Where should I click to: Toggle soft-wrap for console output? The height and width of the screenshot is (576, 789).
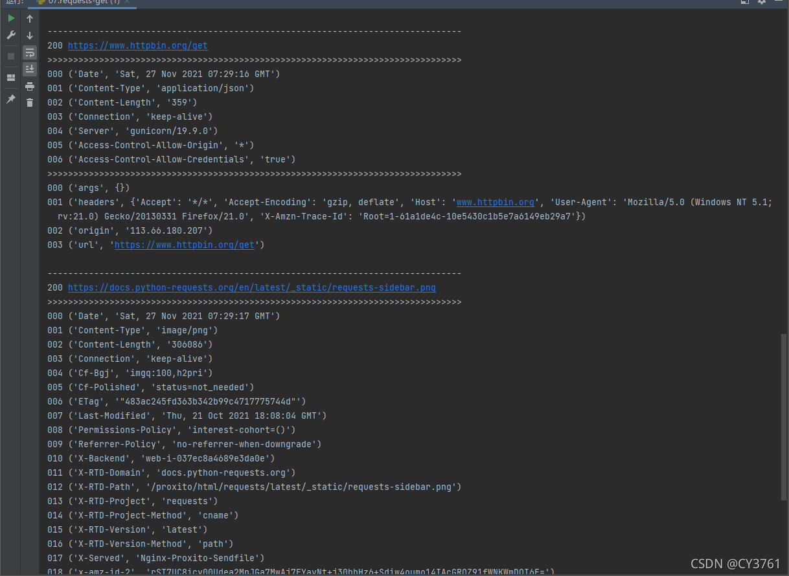click(30, 52)
